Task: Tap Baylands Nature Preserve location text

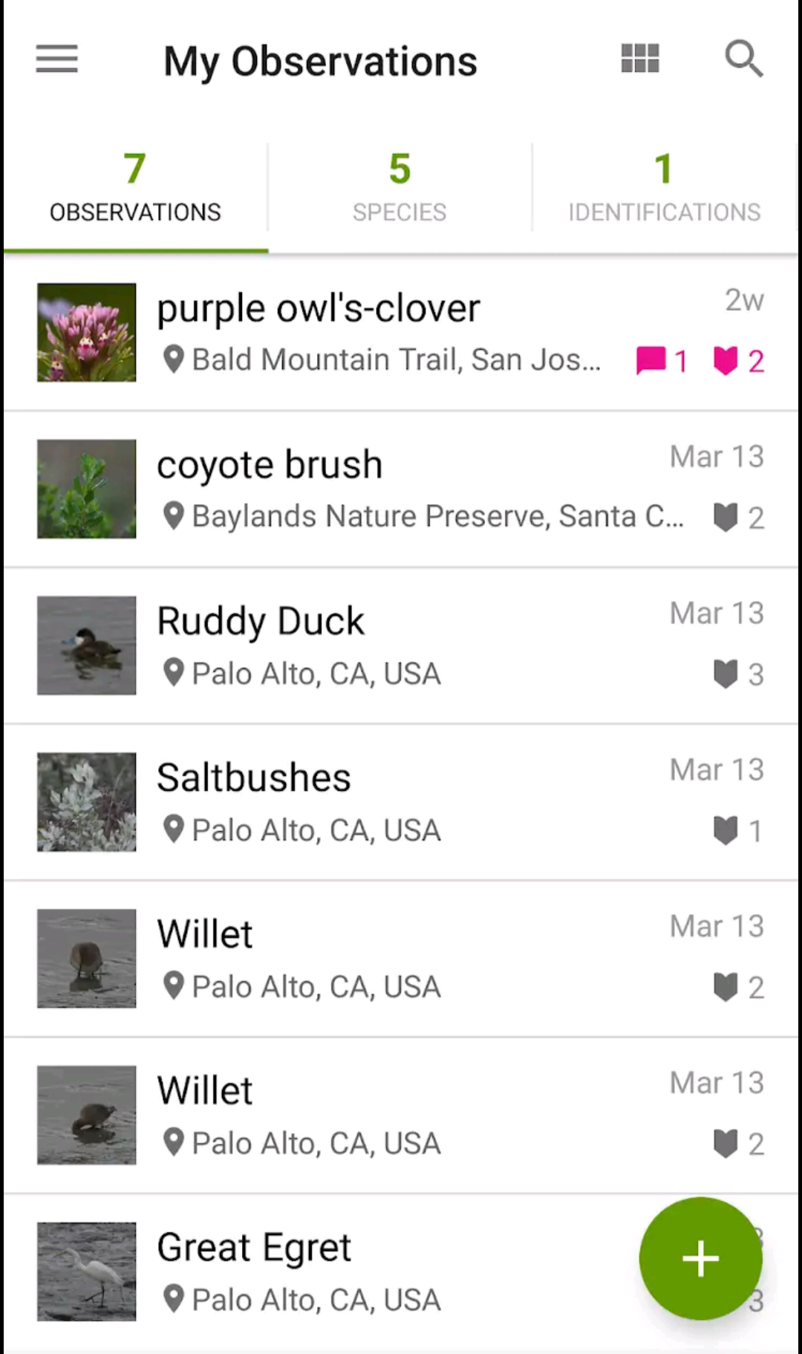Action: point(437,516)
